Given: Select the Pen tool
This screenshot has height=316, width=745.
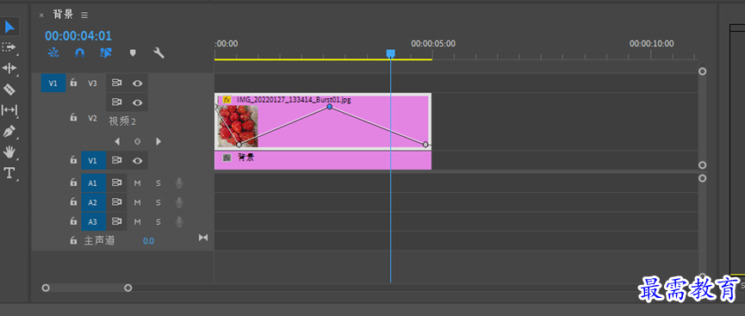Looking at the screenshot, I should tap(9, 131).
